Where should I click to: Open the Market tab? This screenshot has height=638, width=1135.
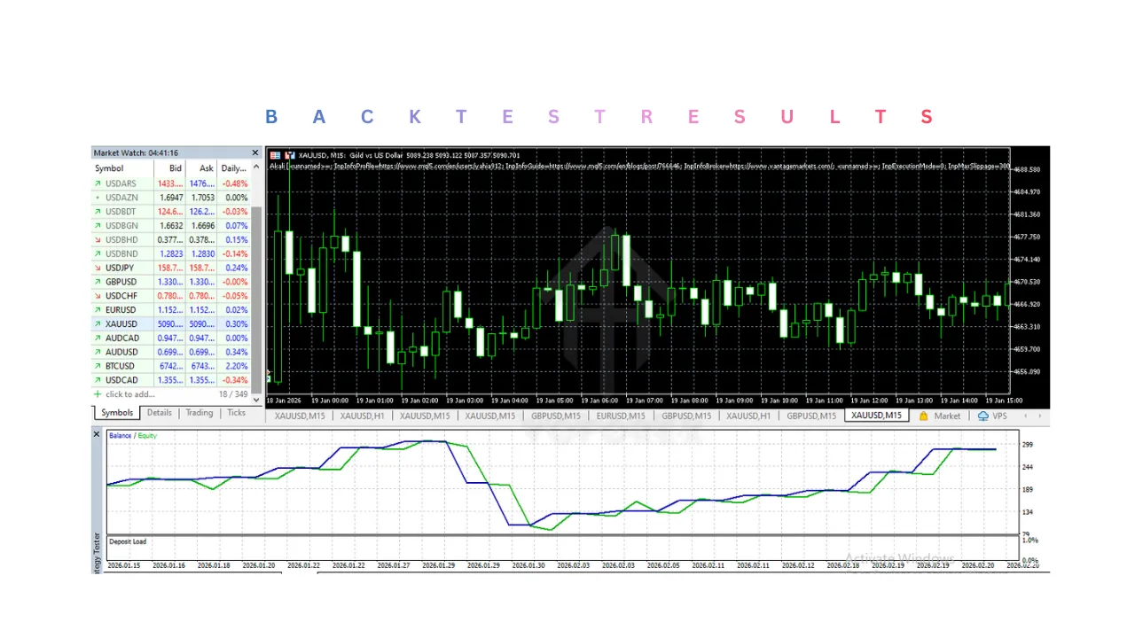(x=947, y=416)
